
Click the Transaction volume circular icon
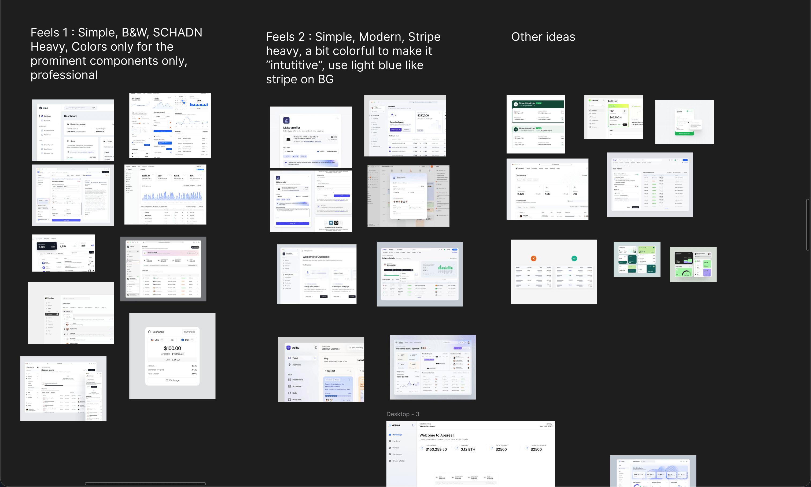[x=527, y=448]
